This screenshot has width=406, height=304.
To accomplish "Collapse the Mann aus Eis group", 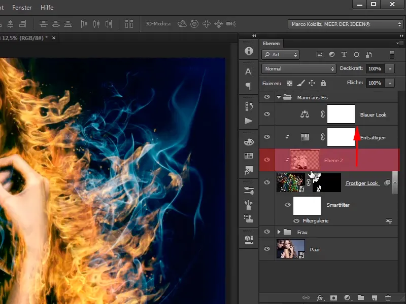I will pos(279,97).
